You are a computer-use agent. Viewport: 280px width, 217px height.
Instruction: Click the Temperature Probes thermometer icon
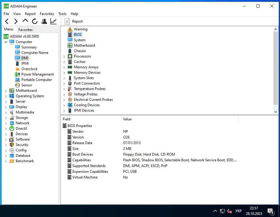tap(70, 89)
